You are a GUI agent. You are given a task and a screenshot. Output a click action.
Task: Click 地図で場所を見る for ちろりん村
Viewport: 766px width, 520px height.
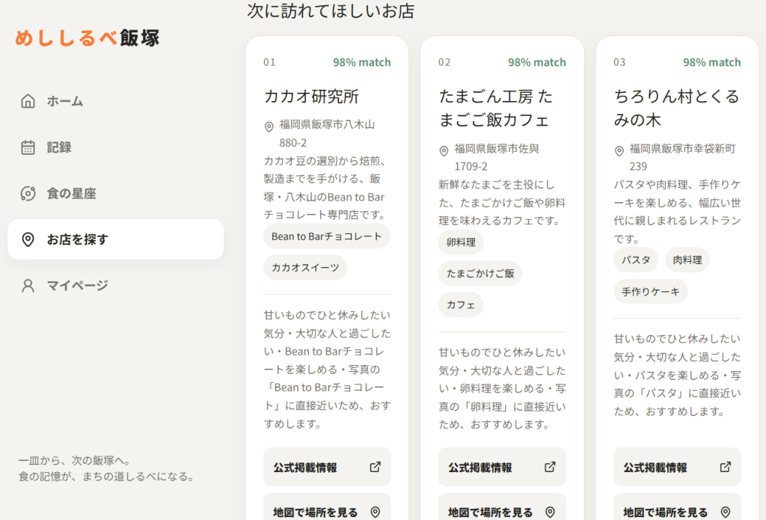[677, 508]
